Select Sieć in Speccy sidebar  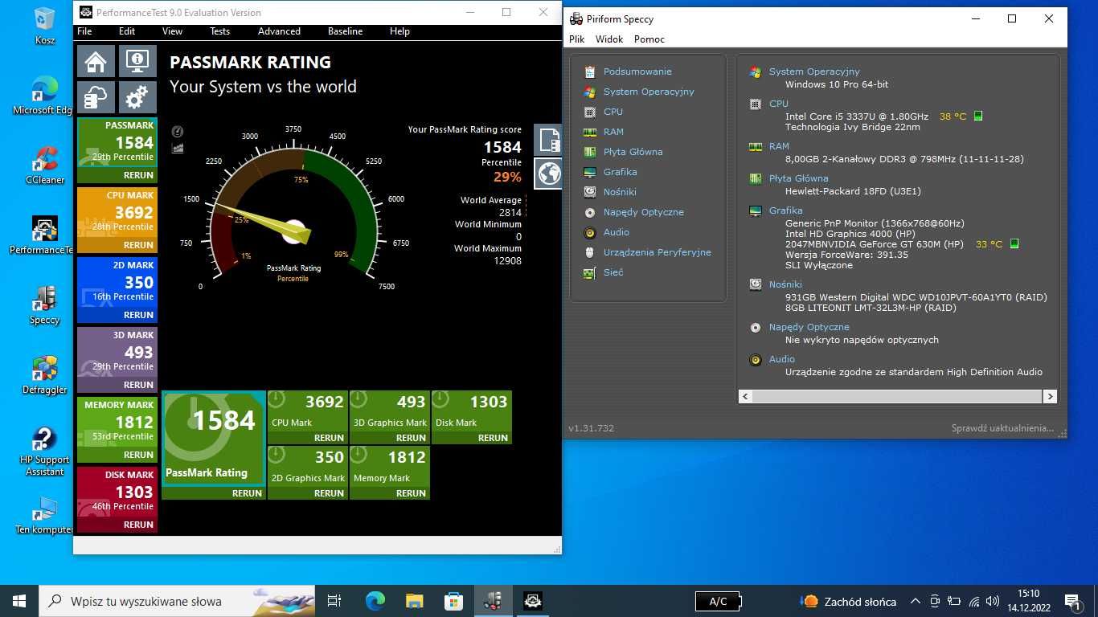(x=613, y=272)
